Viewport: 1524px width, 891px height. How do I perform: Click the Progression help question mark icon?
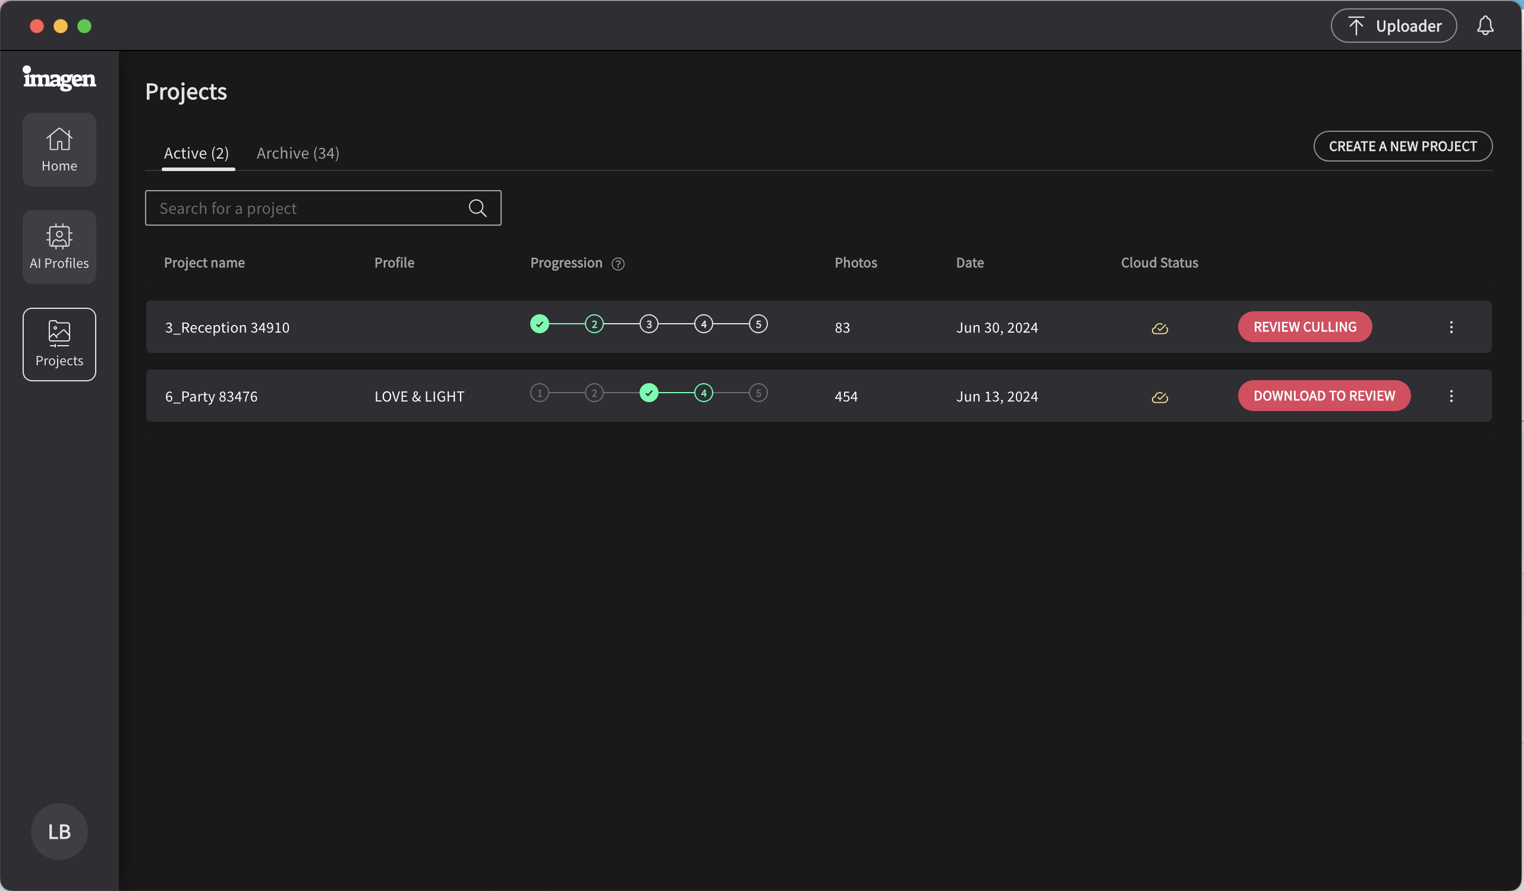click(618, 264)
